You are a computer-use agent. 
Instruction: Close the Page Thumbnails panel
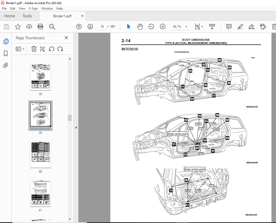tap(66, 38)
